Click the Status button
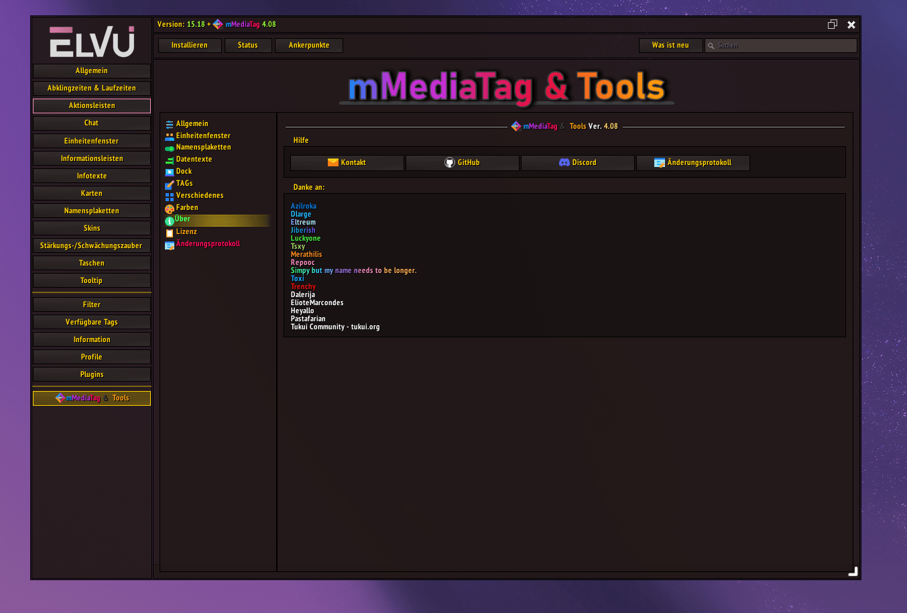The height and width of the screenshot is (613, 907). pyautogui.click(x=248, y=46)
